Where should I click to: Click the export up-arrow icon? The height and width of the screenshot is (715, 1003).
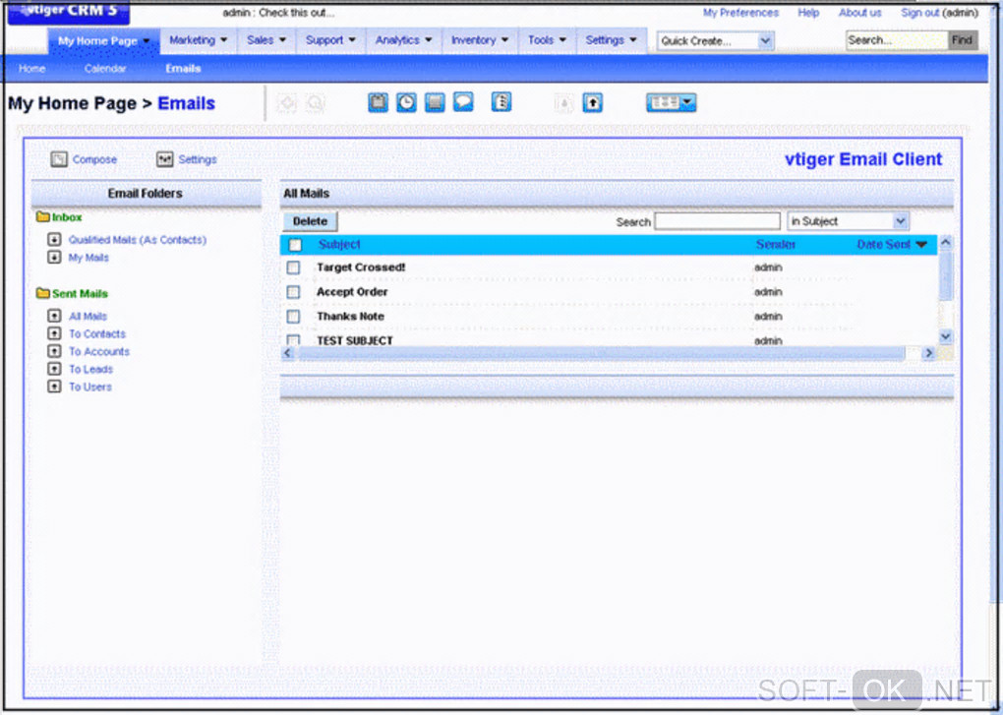coord(593,103)
